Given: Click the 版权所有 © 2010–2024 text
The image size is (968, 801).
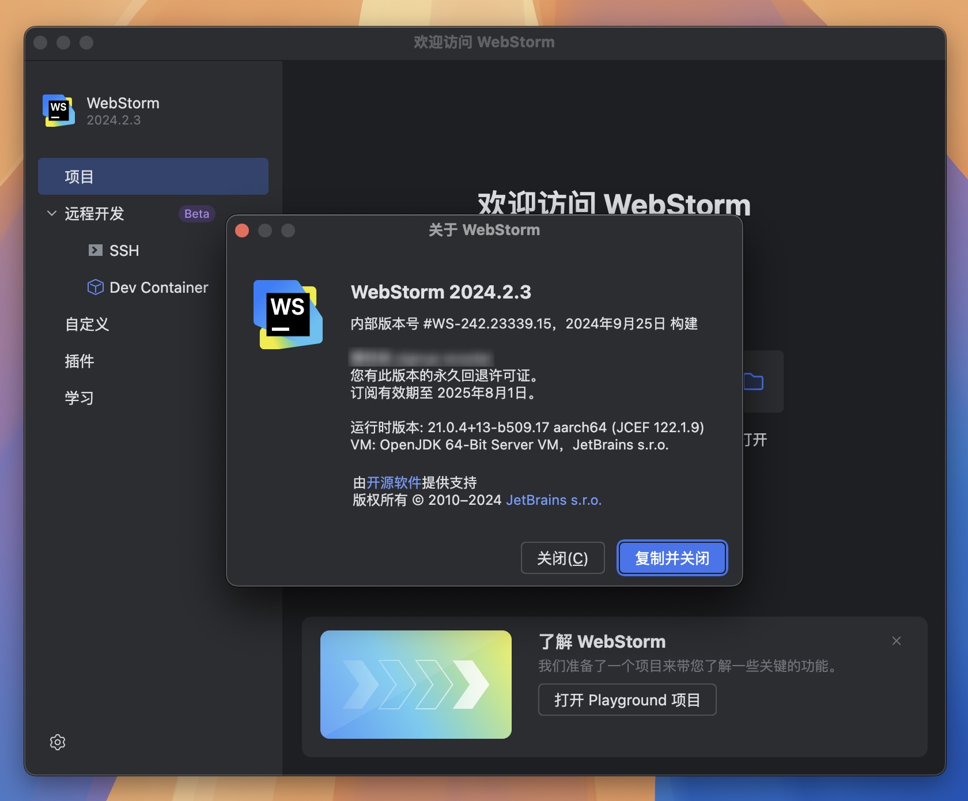Looking at the screenshot, I should (427, 500).
